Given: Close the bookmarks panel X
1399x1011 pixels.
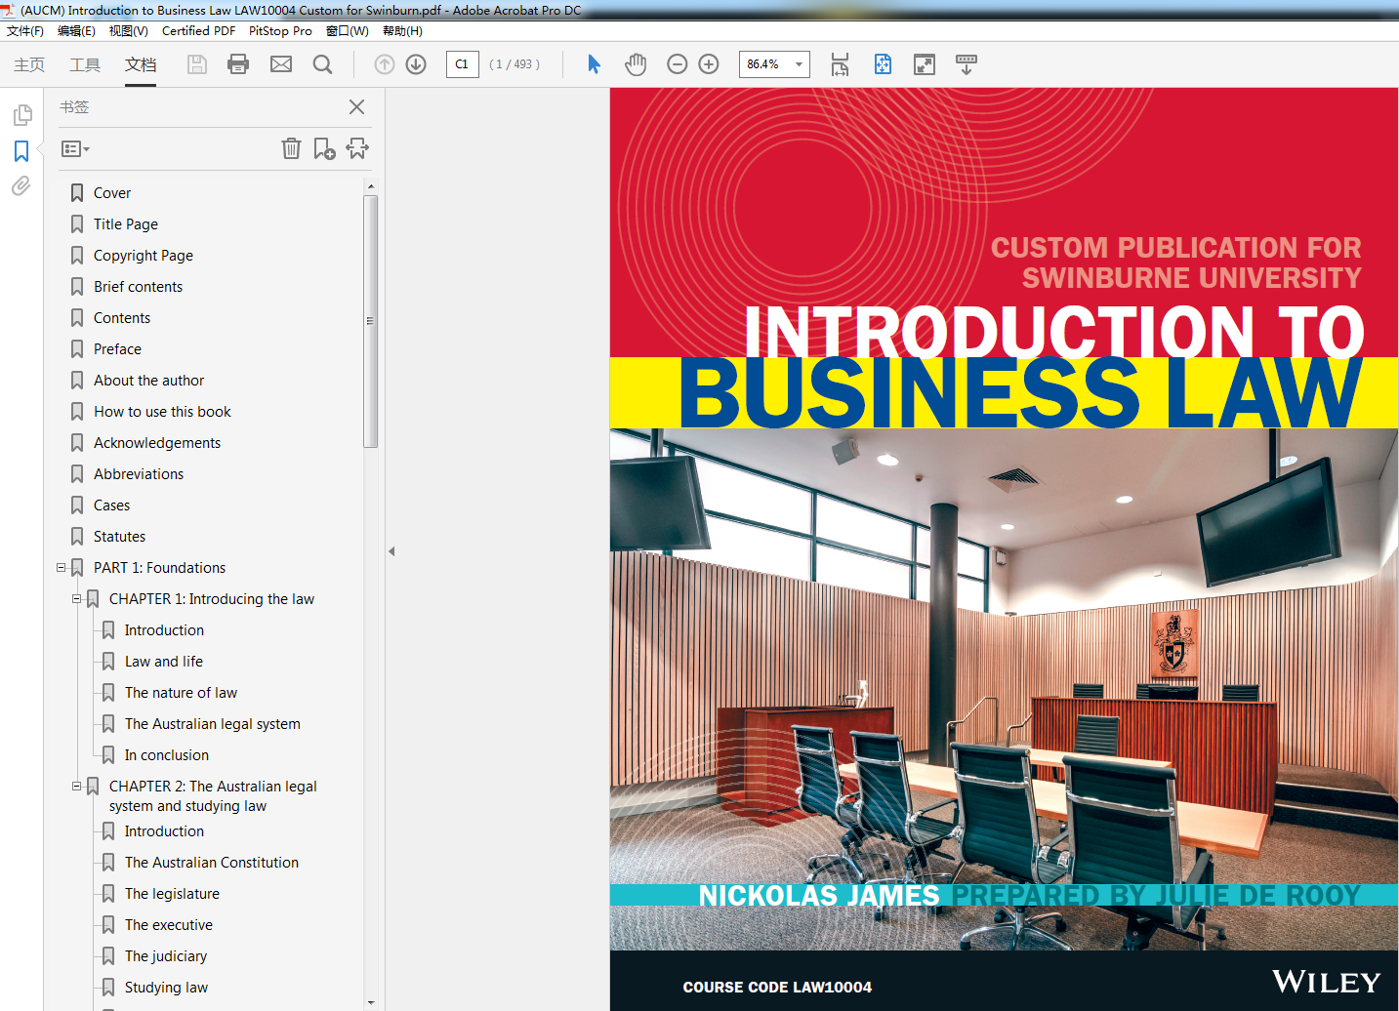Looking at the screenshot, I should tap(356, 107).
